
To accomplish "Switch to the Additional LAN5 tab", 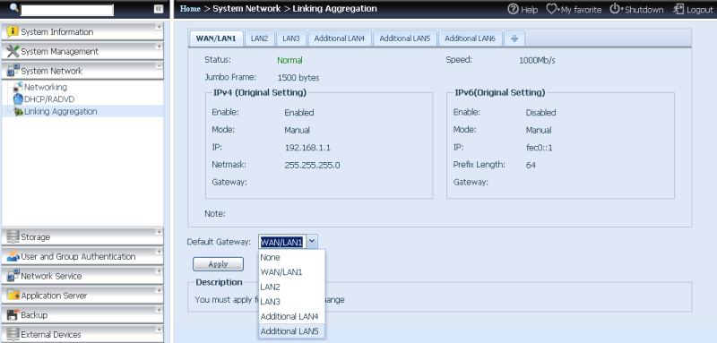I will pos(405,39).
